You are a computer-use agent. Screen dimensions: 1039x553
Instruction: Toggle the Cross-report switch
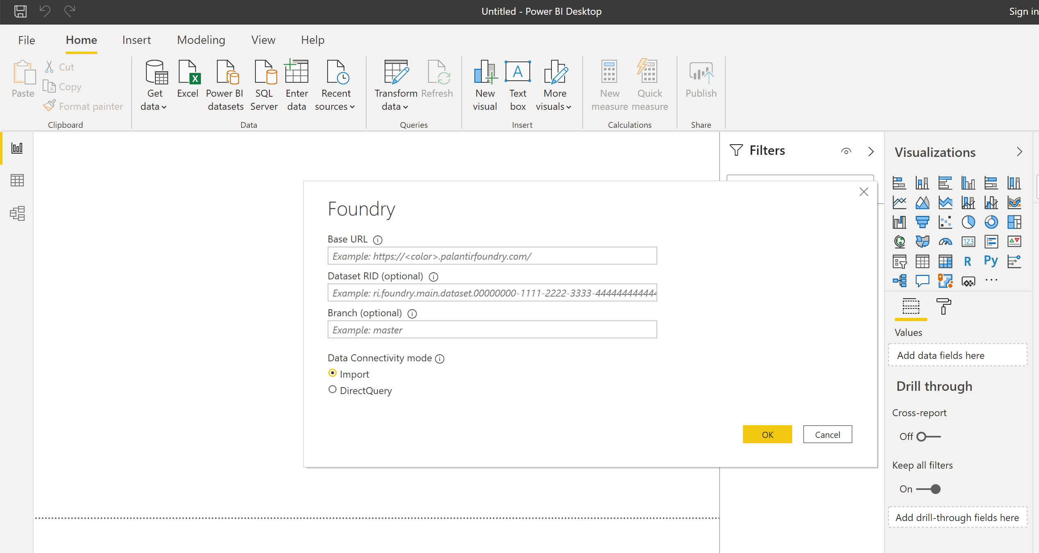click(x=928, y=437)
